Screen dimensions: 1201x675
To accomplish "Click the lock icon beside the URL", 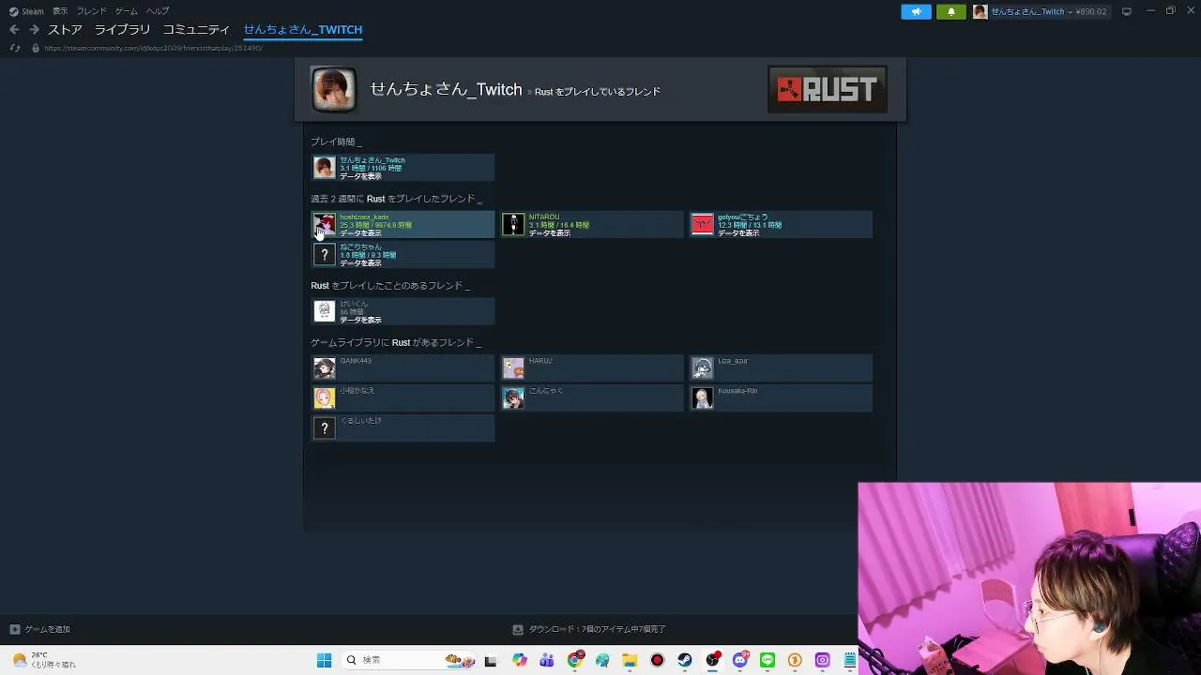I will pyautogui.click(x=36, y=48).
